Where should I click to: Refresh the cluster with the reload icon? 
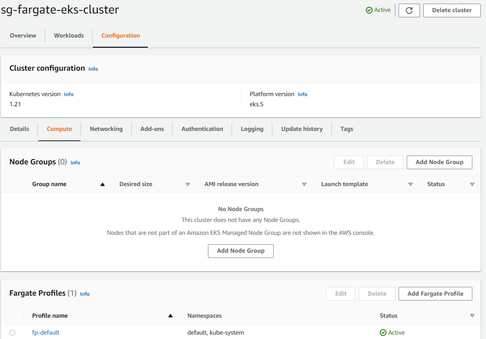(x=409, y=10)
